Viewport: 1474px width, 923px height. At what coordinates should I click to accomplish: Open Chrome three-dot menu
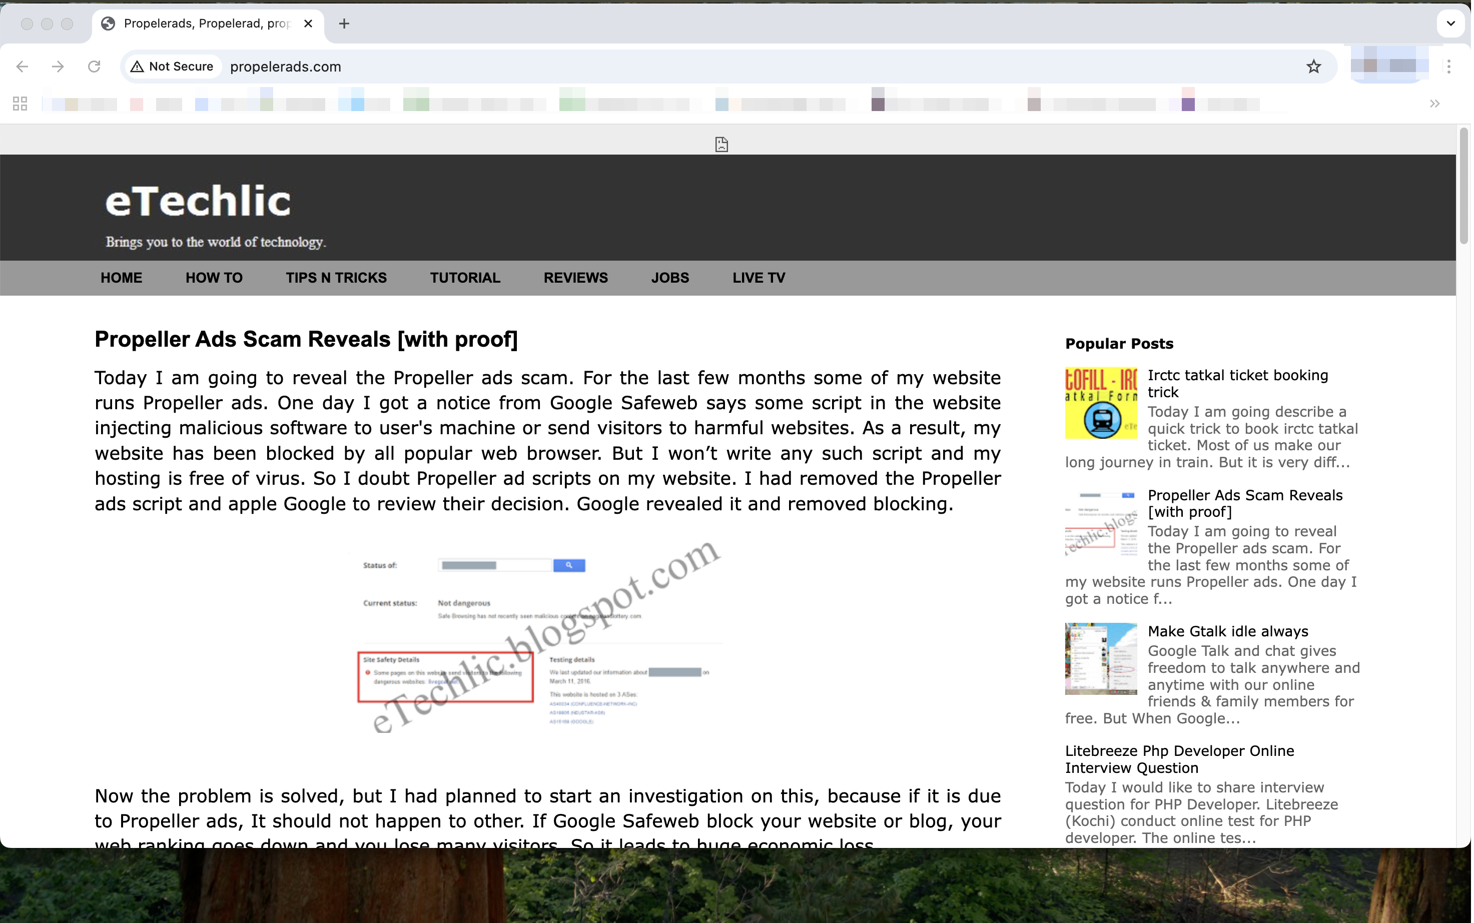[1448, 67]
